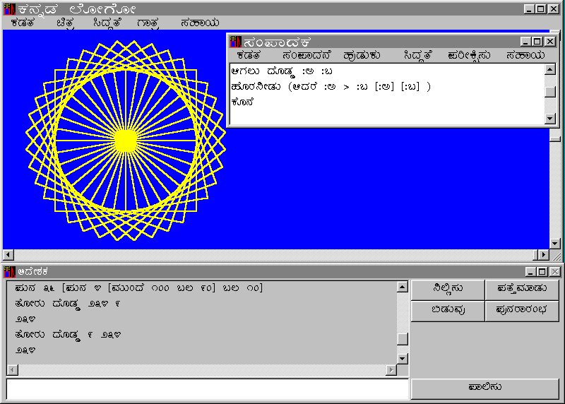The height and width of the screenshot is (404, 565).
Task: Toggle the ಪತ್ತೆಮಾಡು trace button
Action: coord(522,290)
